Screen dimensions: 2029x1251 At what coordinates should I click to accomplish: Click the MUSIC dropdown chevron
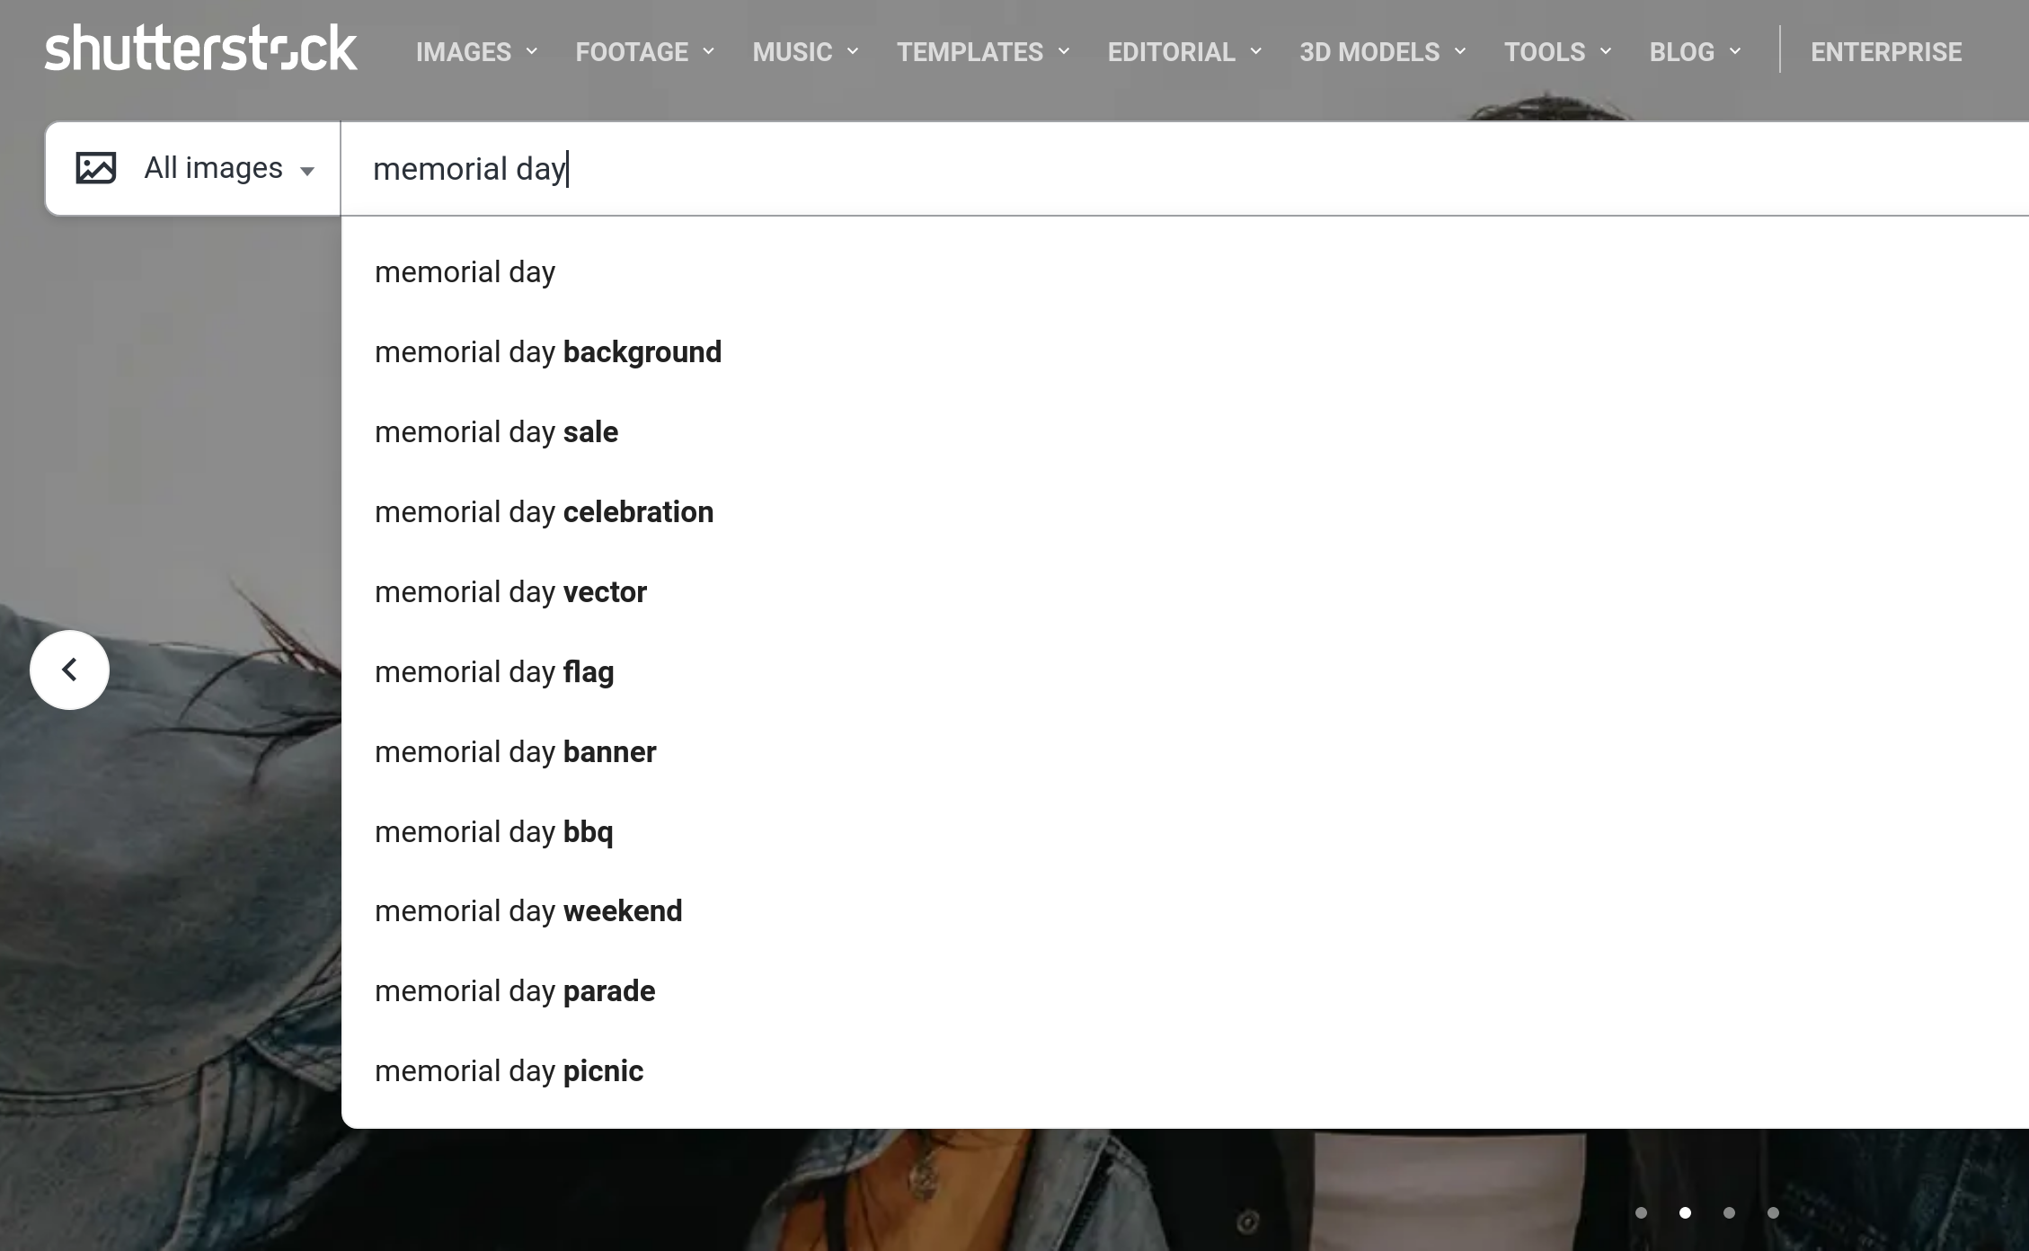(852, 52)
